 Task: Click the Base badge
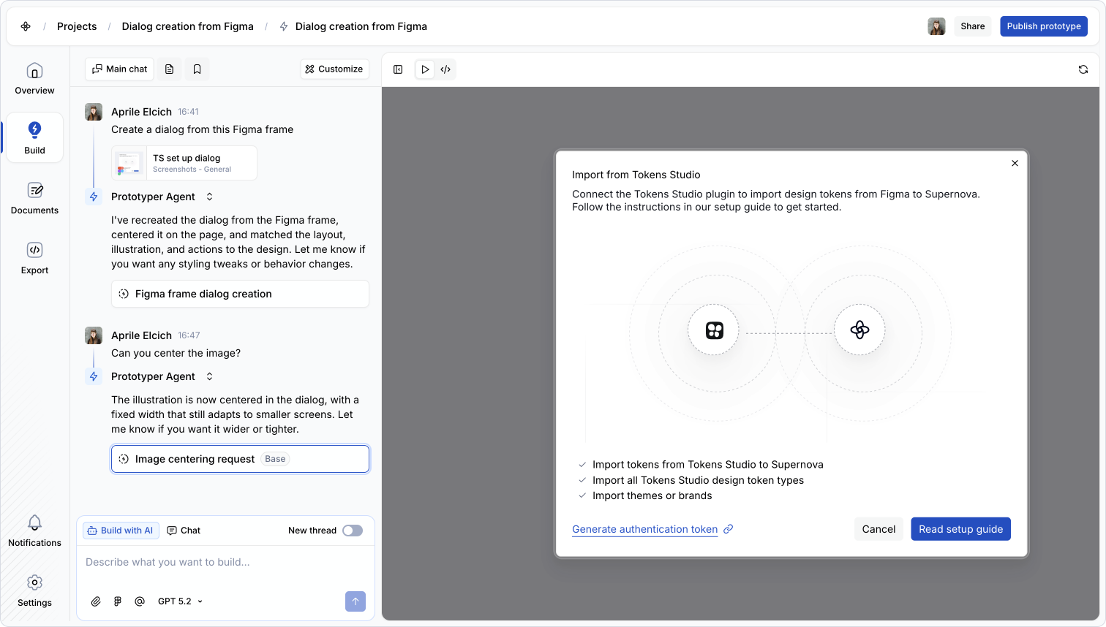pos(275,459)
